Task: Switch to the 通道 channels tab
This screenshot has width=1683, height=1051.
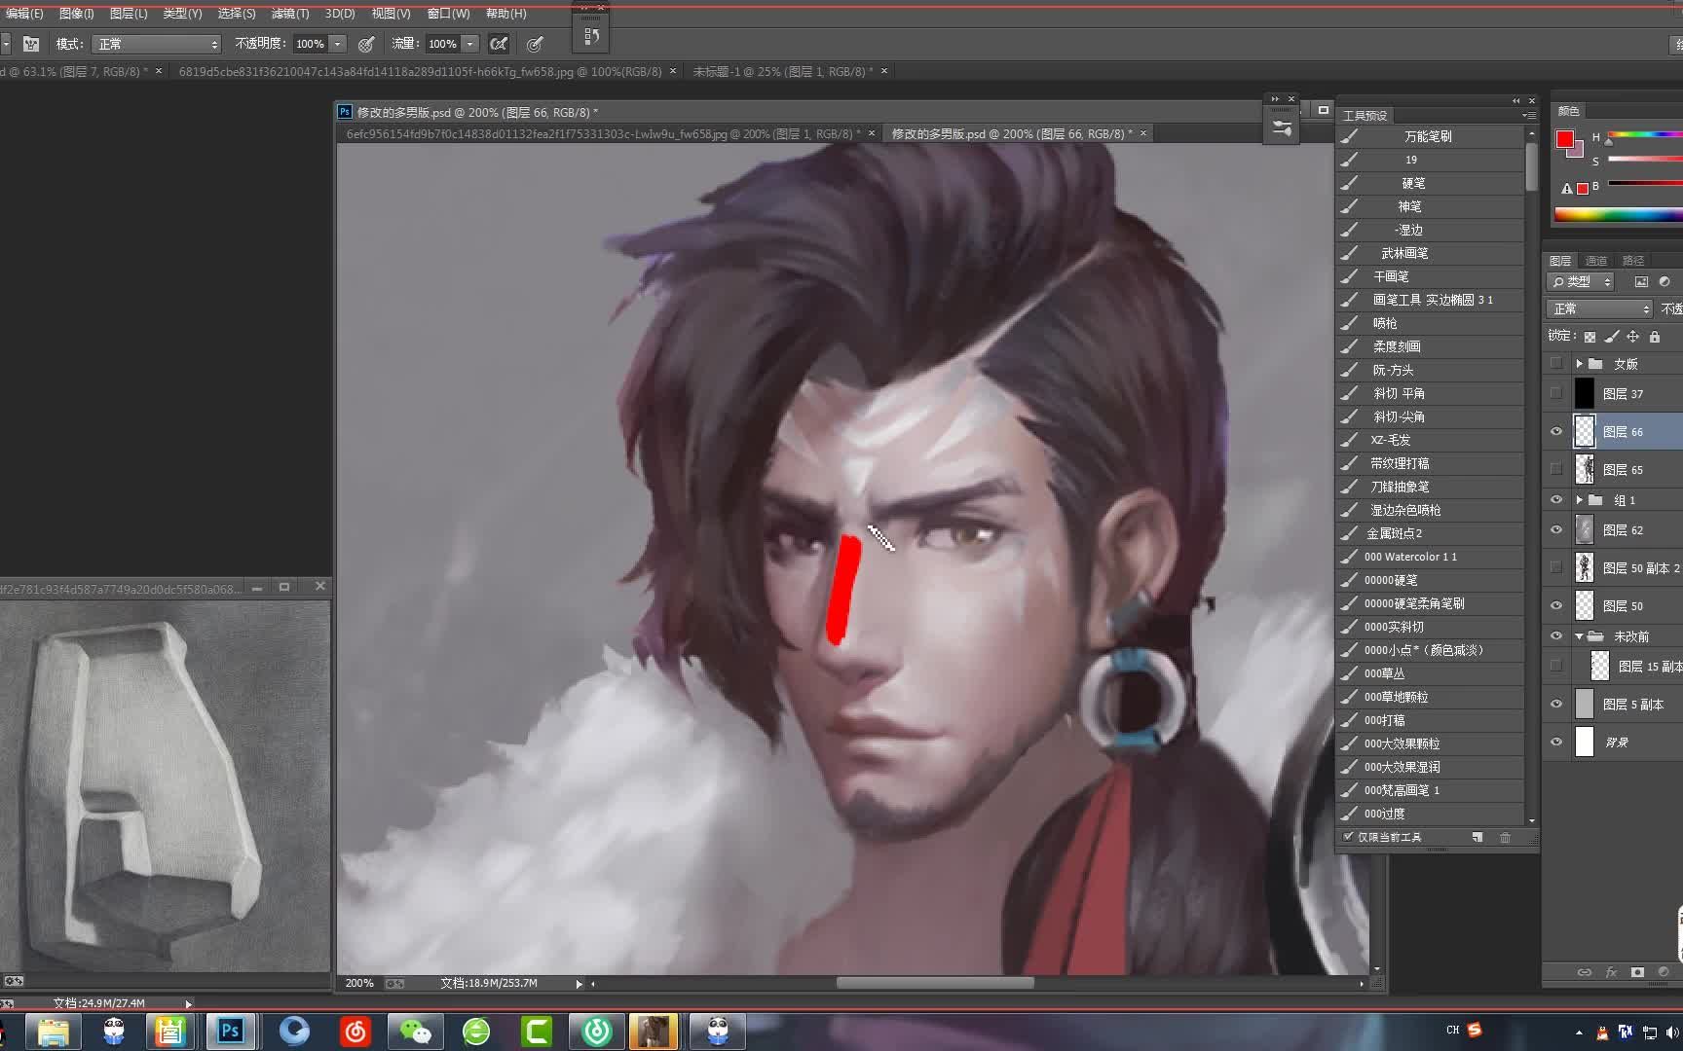Action: point(1596,261)
